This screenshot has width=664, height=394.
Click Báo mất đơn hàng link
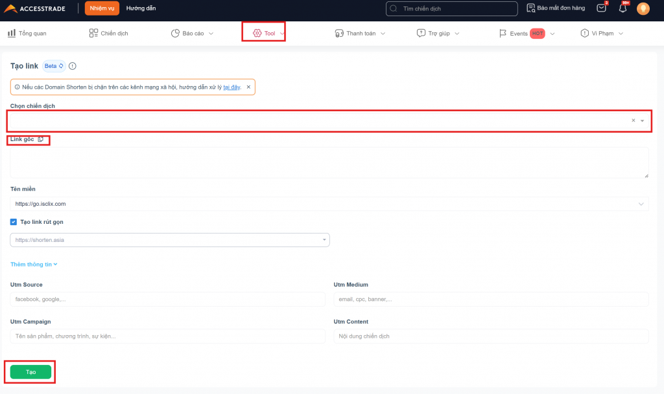click(561, 8)
